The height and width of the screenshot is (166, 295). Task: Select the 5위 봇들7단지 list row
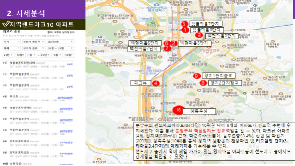pos(38,109)
